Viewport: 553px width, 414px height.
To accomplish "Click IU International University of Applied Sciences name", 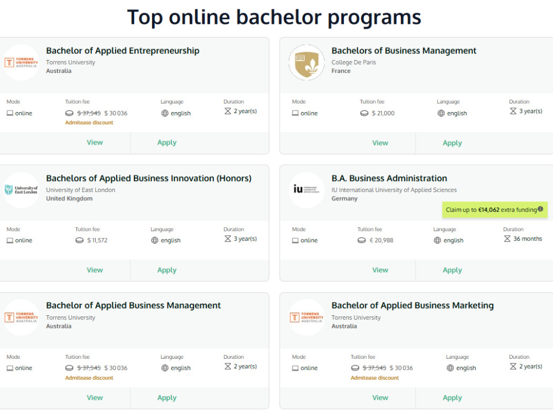I will (394, 190).
